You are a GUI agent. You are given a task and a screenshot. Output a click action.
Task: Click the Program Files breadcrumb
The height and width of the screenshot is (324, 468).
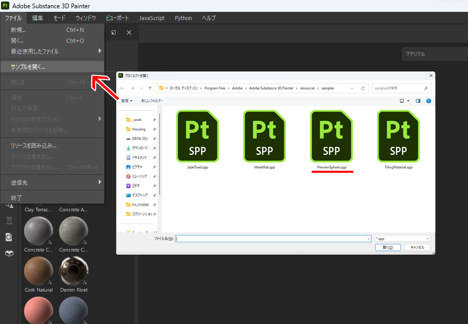(215, 88)
